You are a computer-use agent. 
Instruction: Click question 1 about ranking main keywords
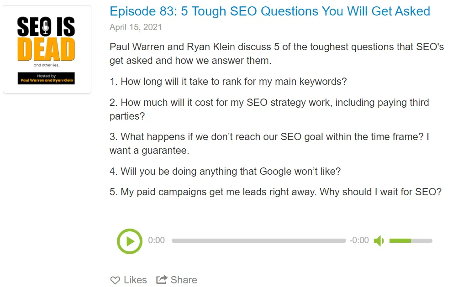tap(228, 82)
